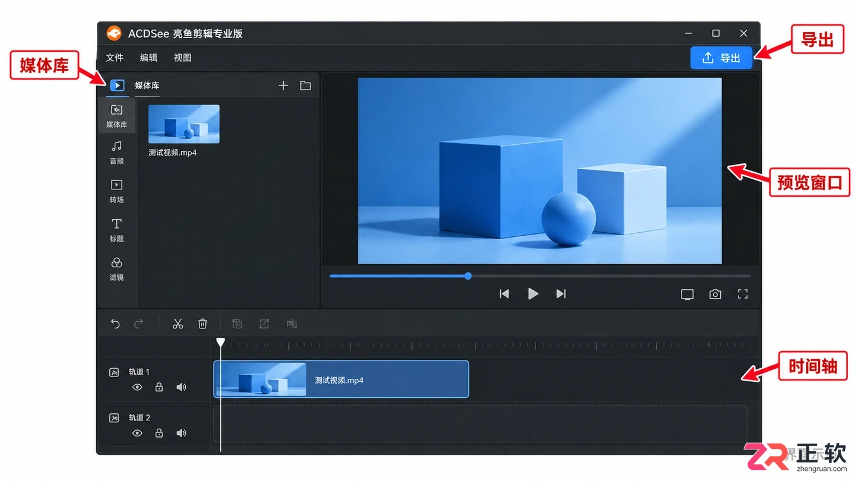Click the redo arrow in timeline toolbar
Viewport: 855px width, 481px height.
[138, 324]
